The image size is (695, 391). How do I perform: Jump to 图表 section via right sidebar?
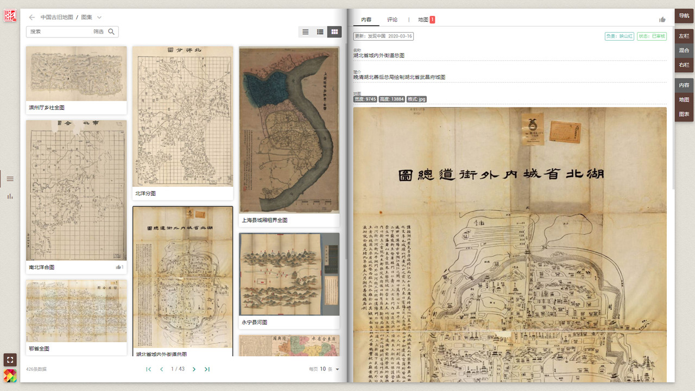(684, 115)
